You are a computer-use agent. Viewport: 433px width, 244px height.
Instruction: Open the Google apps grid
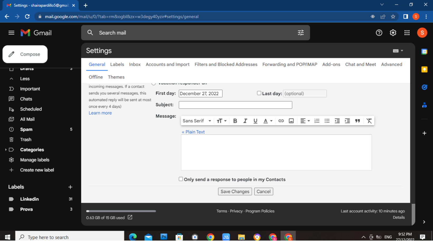pyautogui.click(x=407, y=33)
